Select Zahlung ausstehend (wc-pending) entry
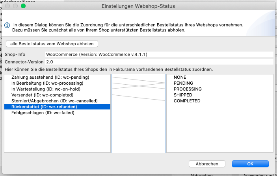Screen dimensions: 277x176 tap(58, 77)
